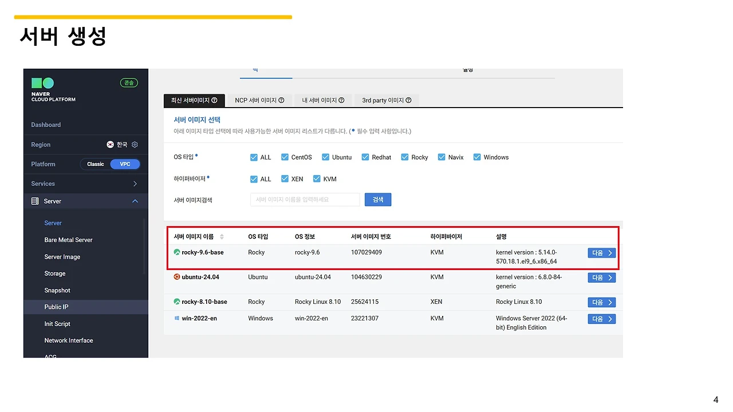The width and height of the screenshot is (733, 412).
Task: Open Server Image submenu item
Action: coord(62,257)
